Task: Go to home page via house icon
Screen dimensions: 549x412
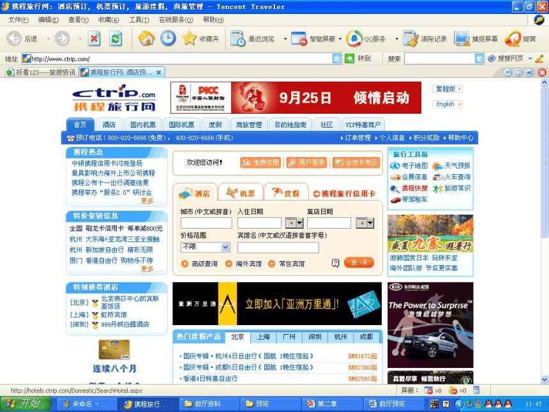Action: click(x=147, y=38)
